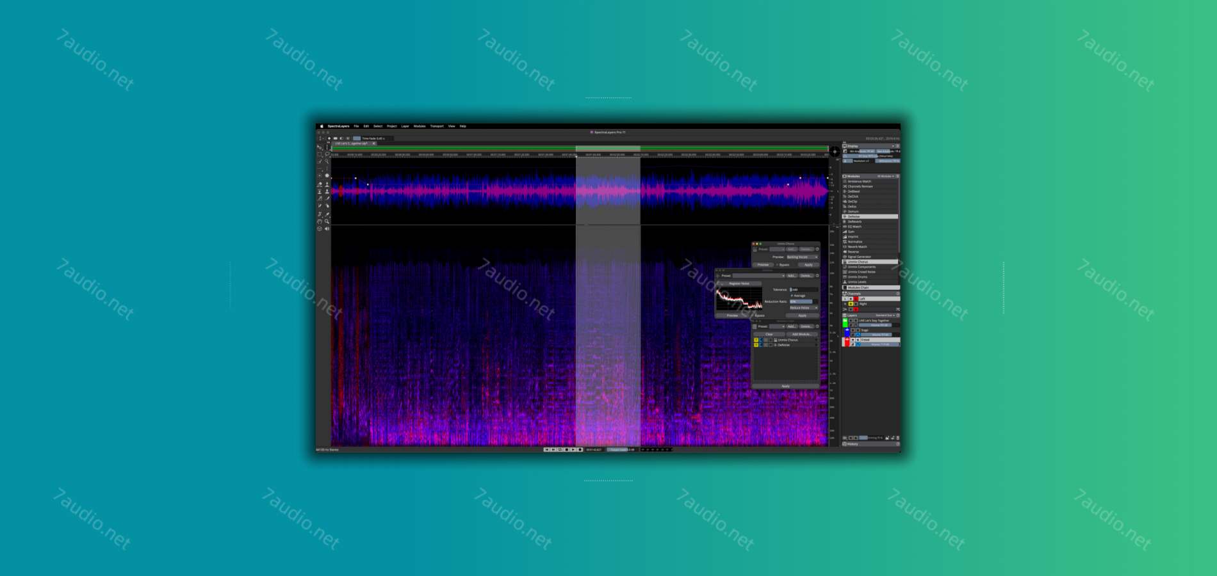
Task: Select the Hand pan tool
Action: tap(320, 221)
